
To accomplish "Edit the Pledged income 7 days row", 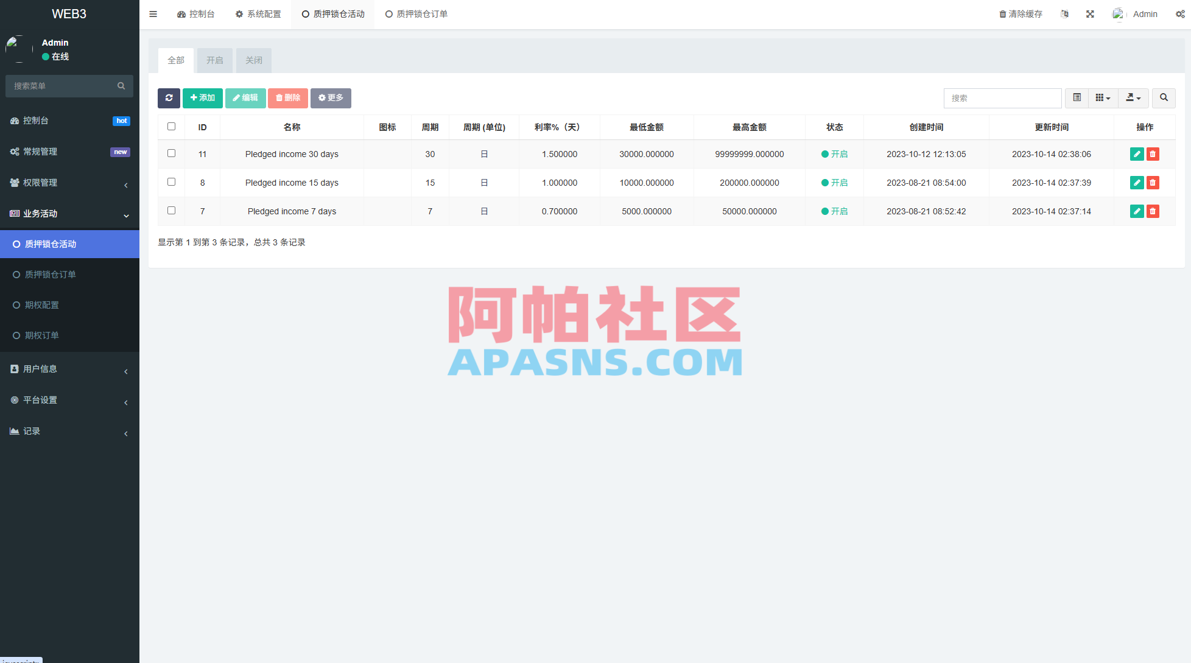I will [x=1136, y=211].
